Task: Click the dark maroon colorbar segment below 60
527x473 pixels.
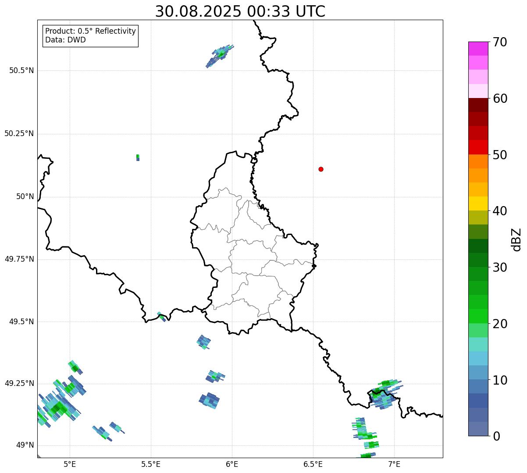Action: 478,105
